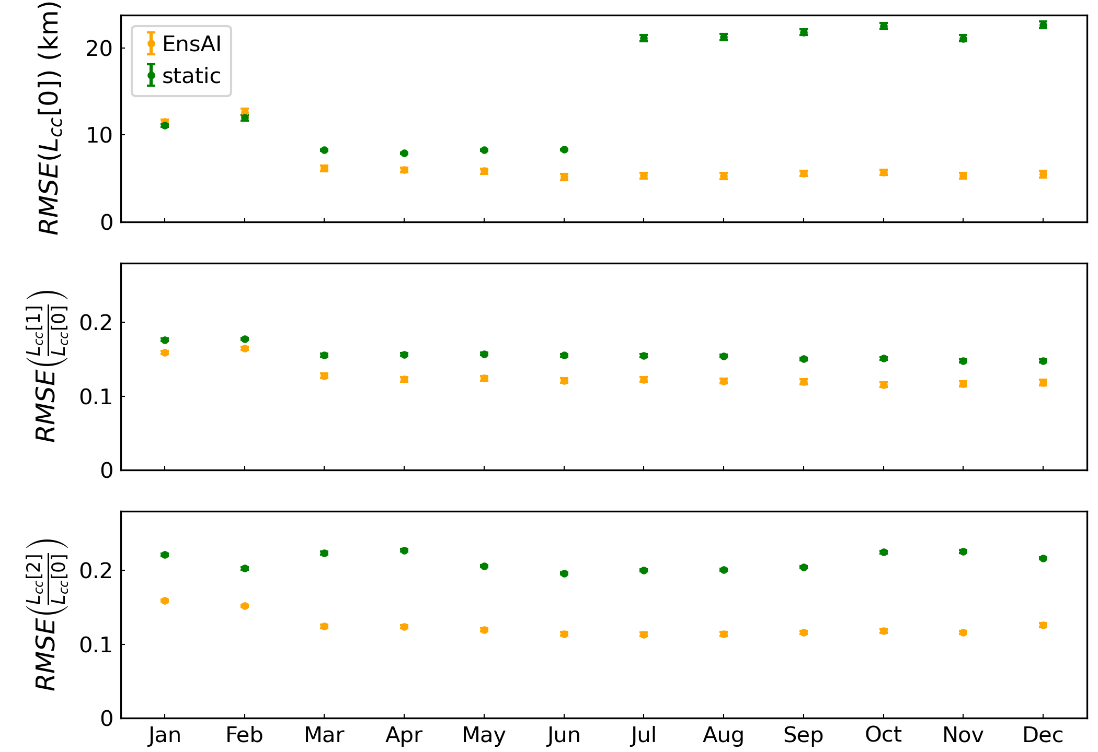
Task: Click green static point for Jul, top panel
Action: pyautogui.click(x=644, y=38)
